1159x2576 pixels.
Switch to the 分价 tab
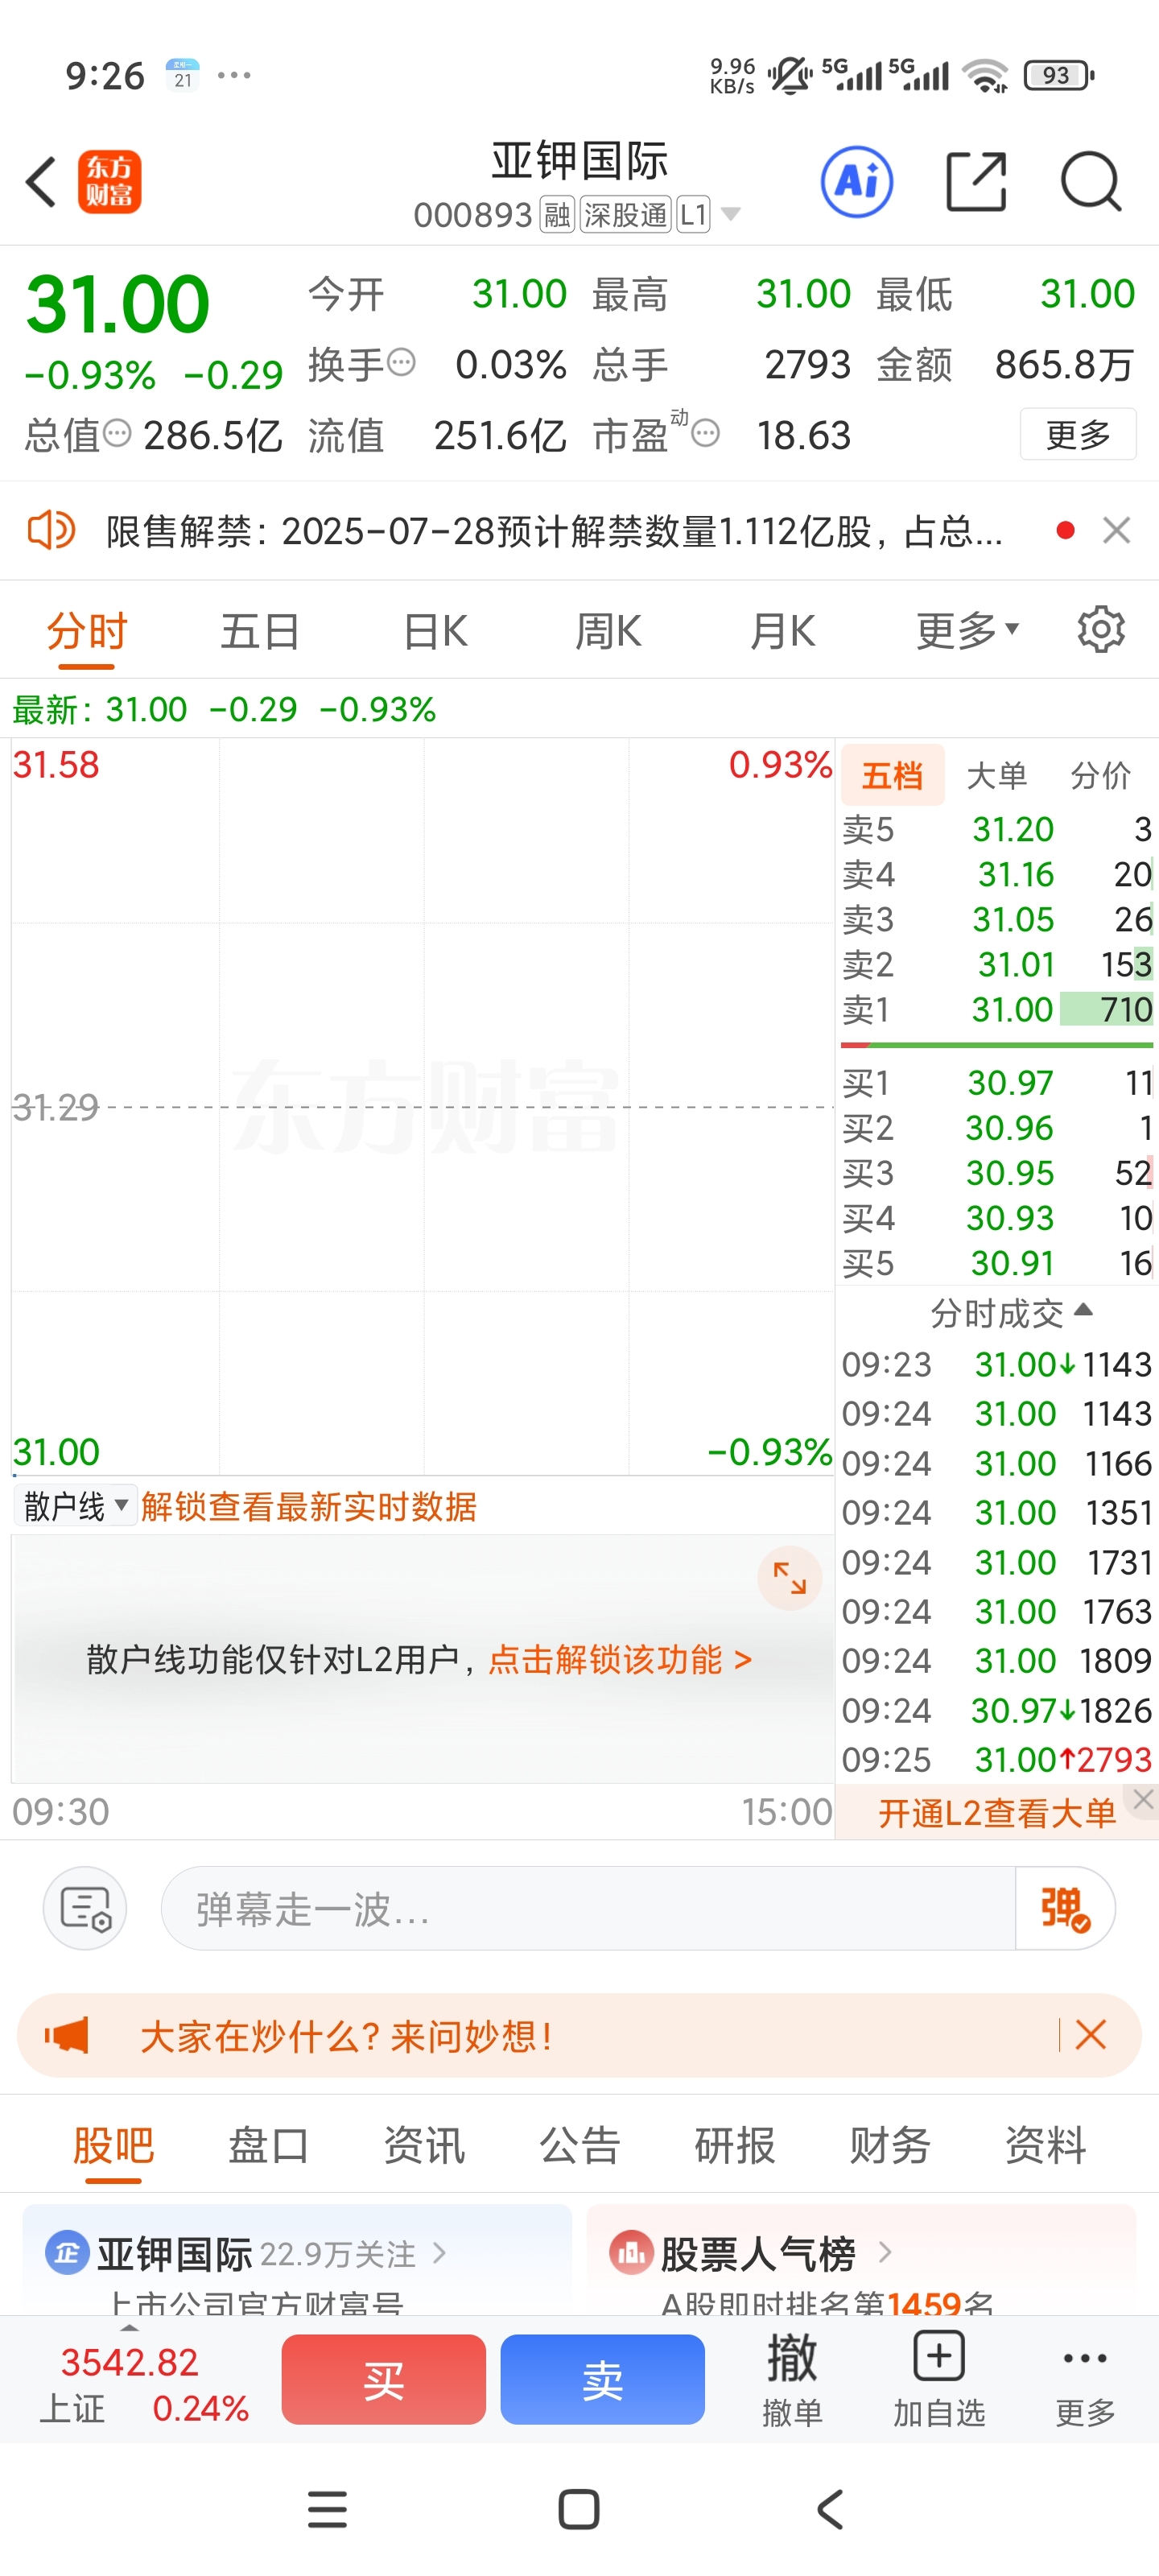(x=1100, y=775)
